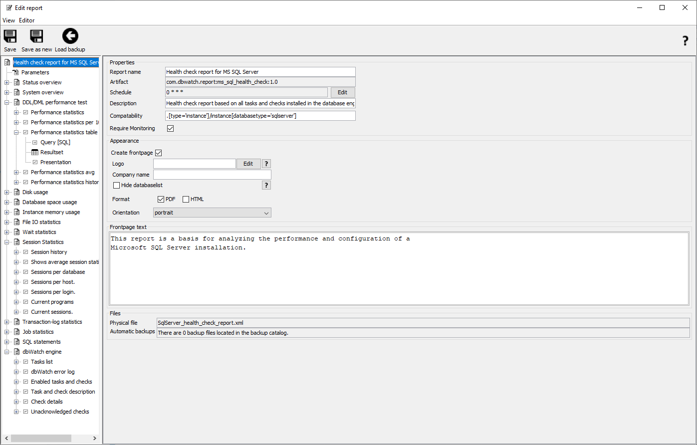Click the Job statistics document icon
The width and height of the screenshot is (697, 445).
(x=16, y=332)
